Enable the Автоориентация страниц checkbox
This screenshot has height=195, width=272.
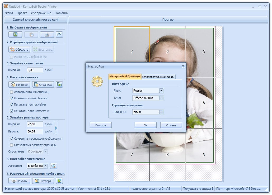click(x=11, y=92)
